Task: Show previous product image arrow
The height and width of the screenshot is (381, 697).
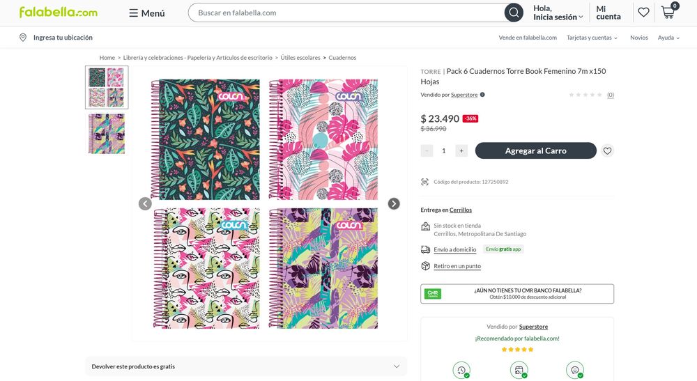Action: (145, 203)
